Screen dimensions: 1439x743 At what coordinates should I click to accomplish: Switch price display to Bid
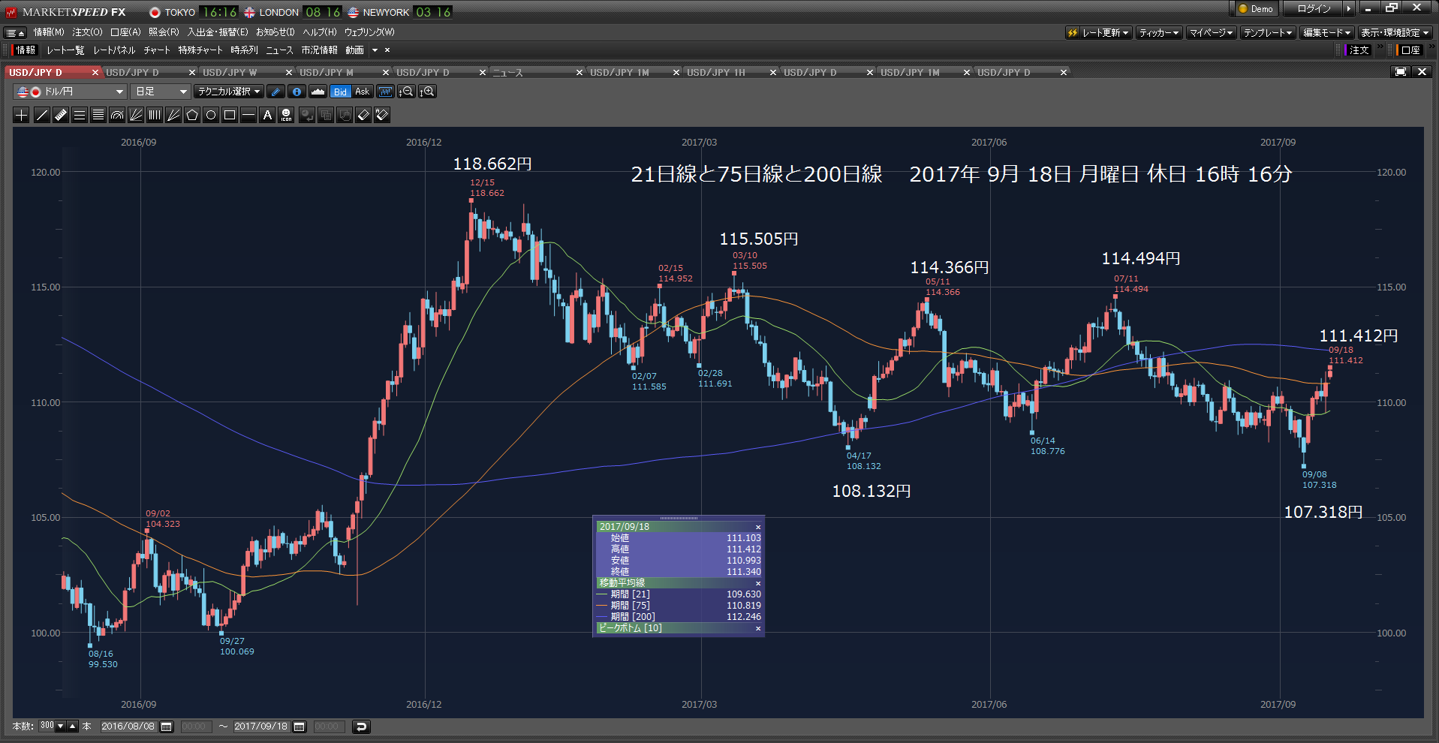point(341,92)
